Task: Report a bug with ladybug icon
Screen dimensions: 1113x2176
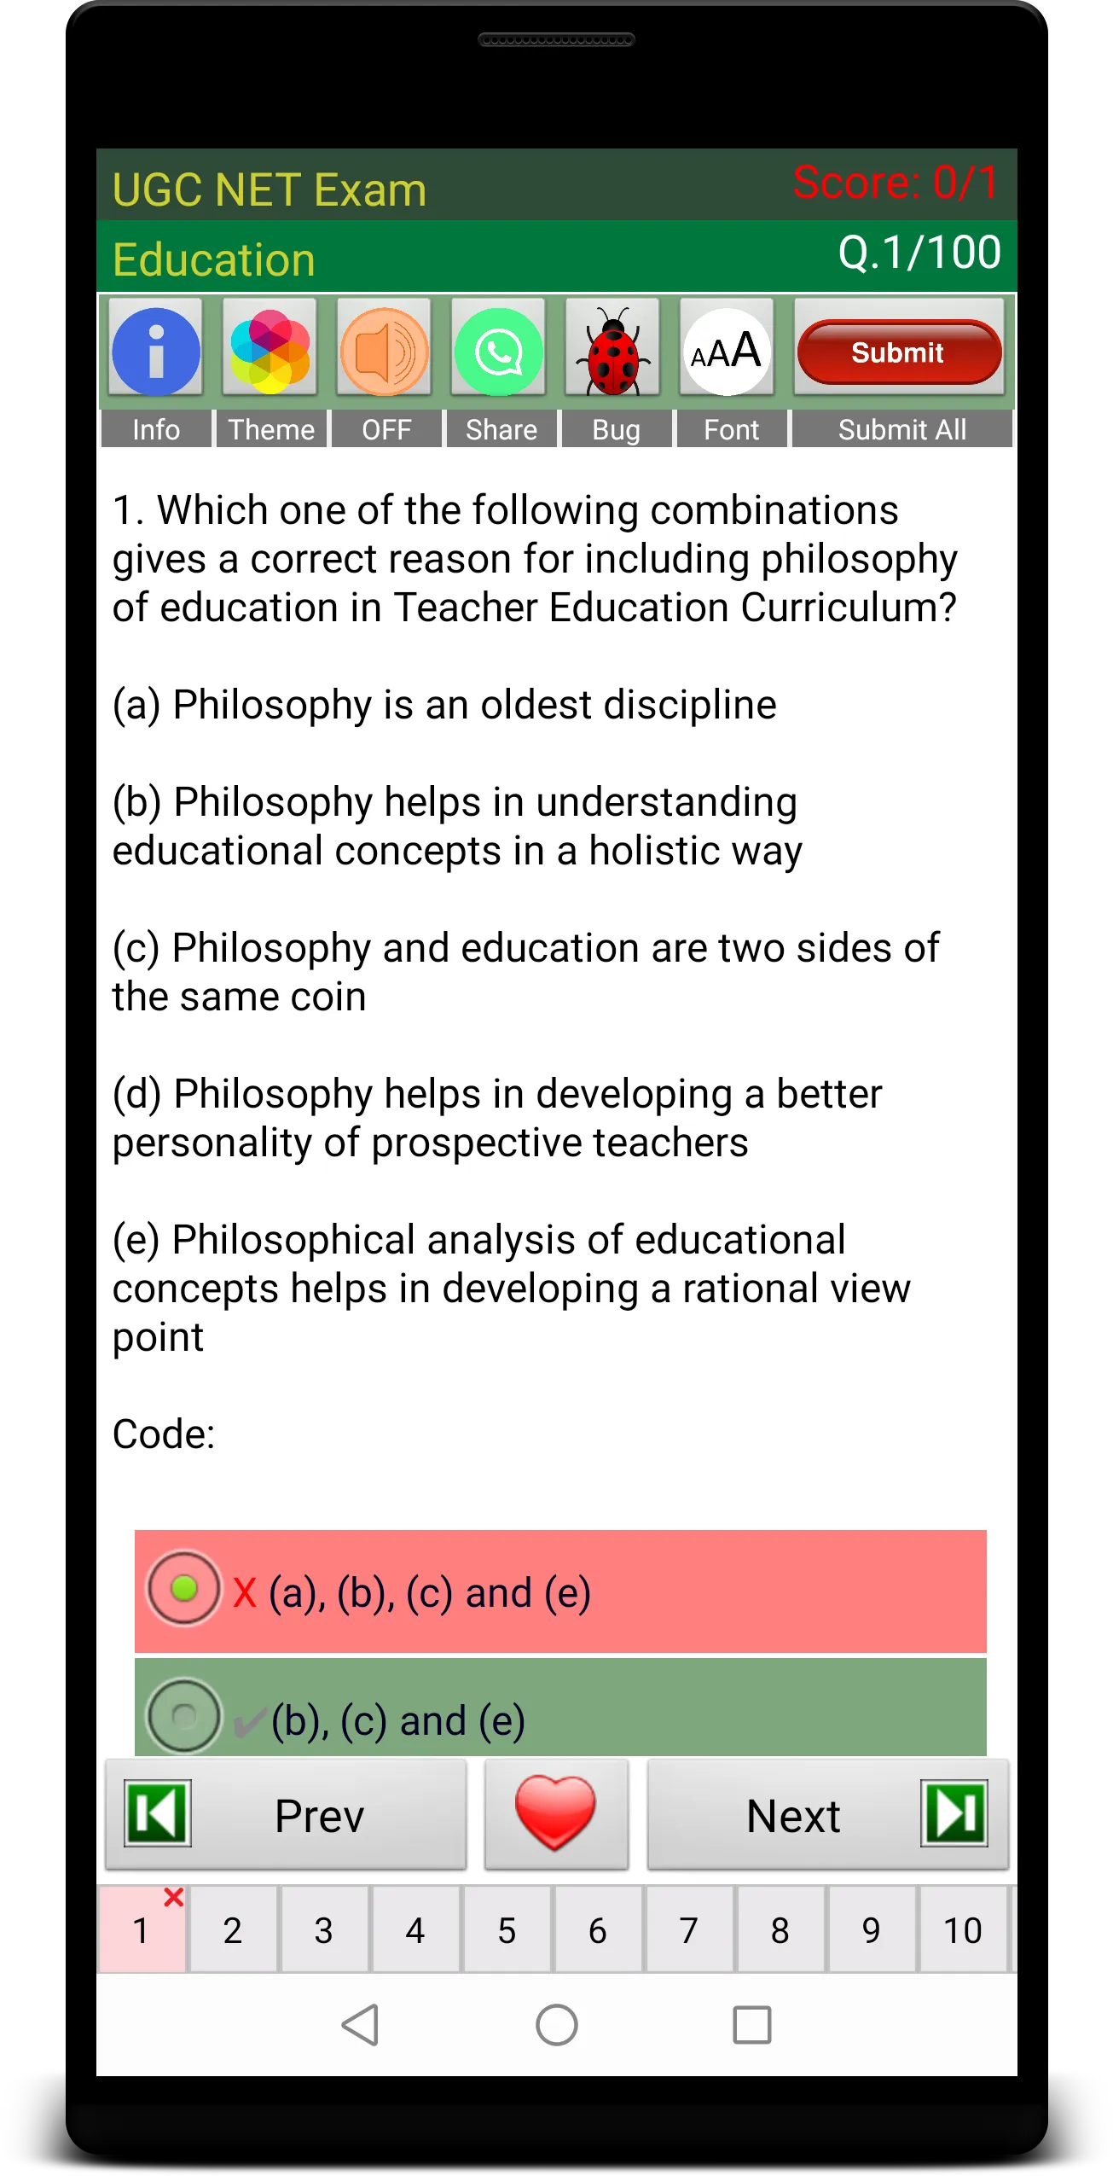Action: [x=613, y=350]
